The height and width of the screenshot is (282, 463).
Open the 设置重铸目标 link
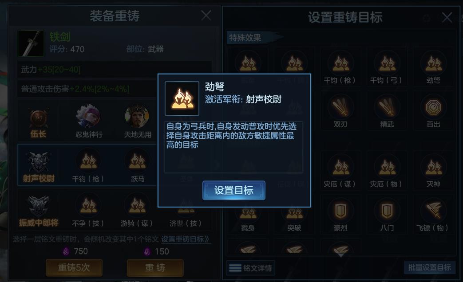[185, 239]
